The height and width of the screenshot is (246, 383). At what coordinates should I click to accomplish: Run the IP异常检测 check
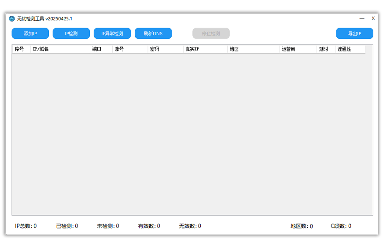[112, 33]
